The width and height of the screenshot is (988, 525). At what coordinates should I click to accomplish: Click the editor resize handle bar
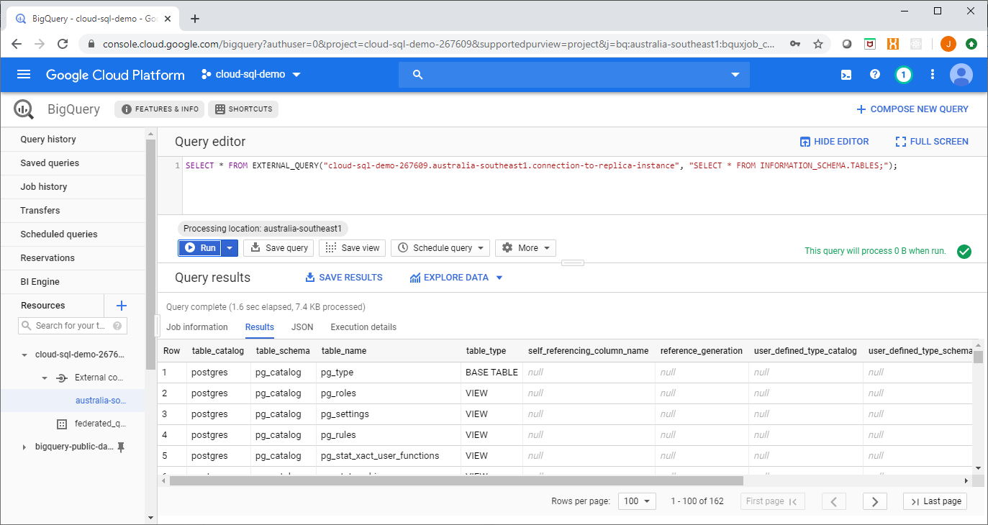coord(572,262)
